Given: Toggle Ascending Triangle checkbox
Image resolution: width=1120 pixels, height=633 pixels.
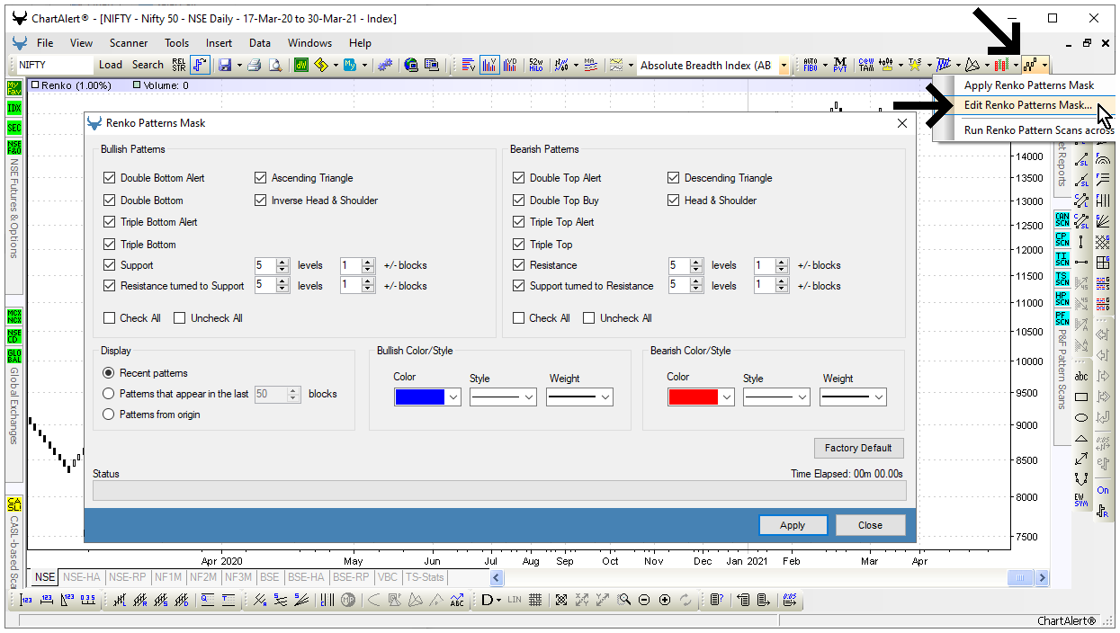Looking at the screenshot, I should [261, 178].
